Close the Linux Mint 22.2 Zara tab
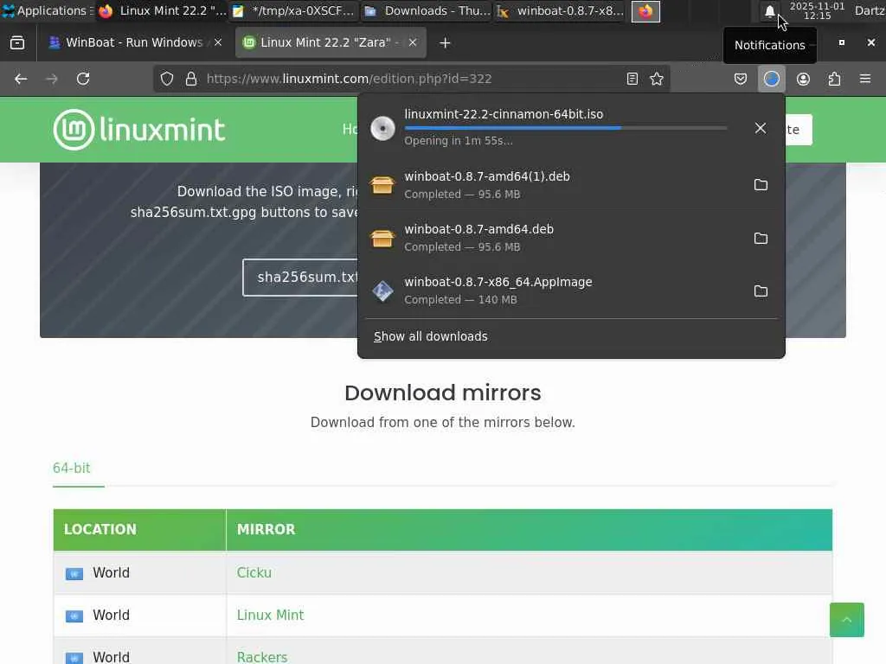The width and height of the screenshot is (886, 664). (413, 42)
